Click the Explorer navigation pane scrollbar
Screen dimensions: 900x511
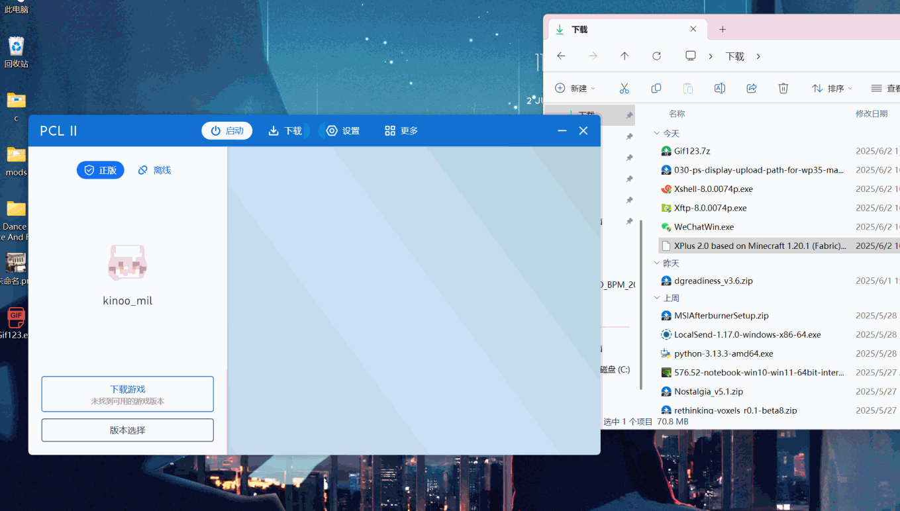tap(640, 304)
